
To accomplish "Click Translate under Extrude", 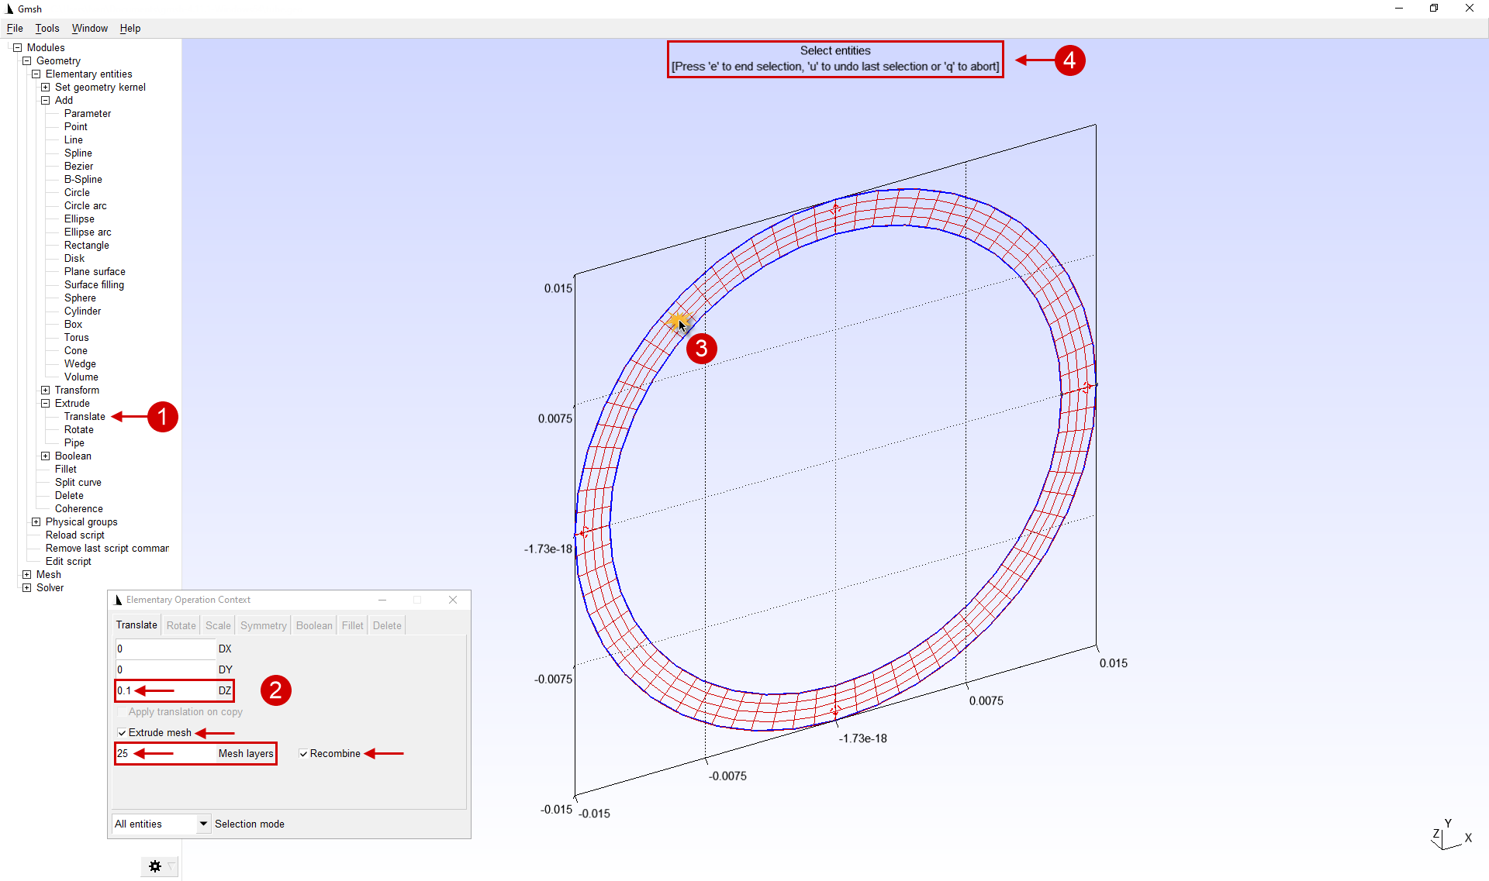I will tap(84, 416).
